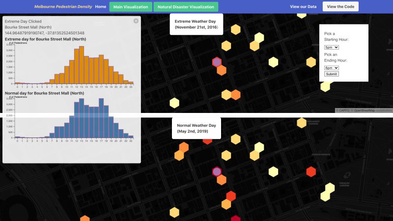Click the light orange hexagon directly below the Extreme Weather Day label

226,46
